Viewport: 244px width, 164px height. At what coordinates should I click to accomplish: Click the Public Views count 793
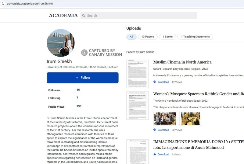click(x=79, y=106)
